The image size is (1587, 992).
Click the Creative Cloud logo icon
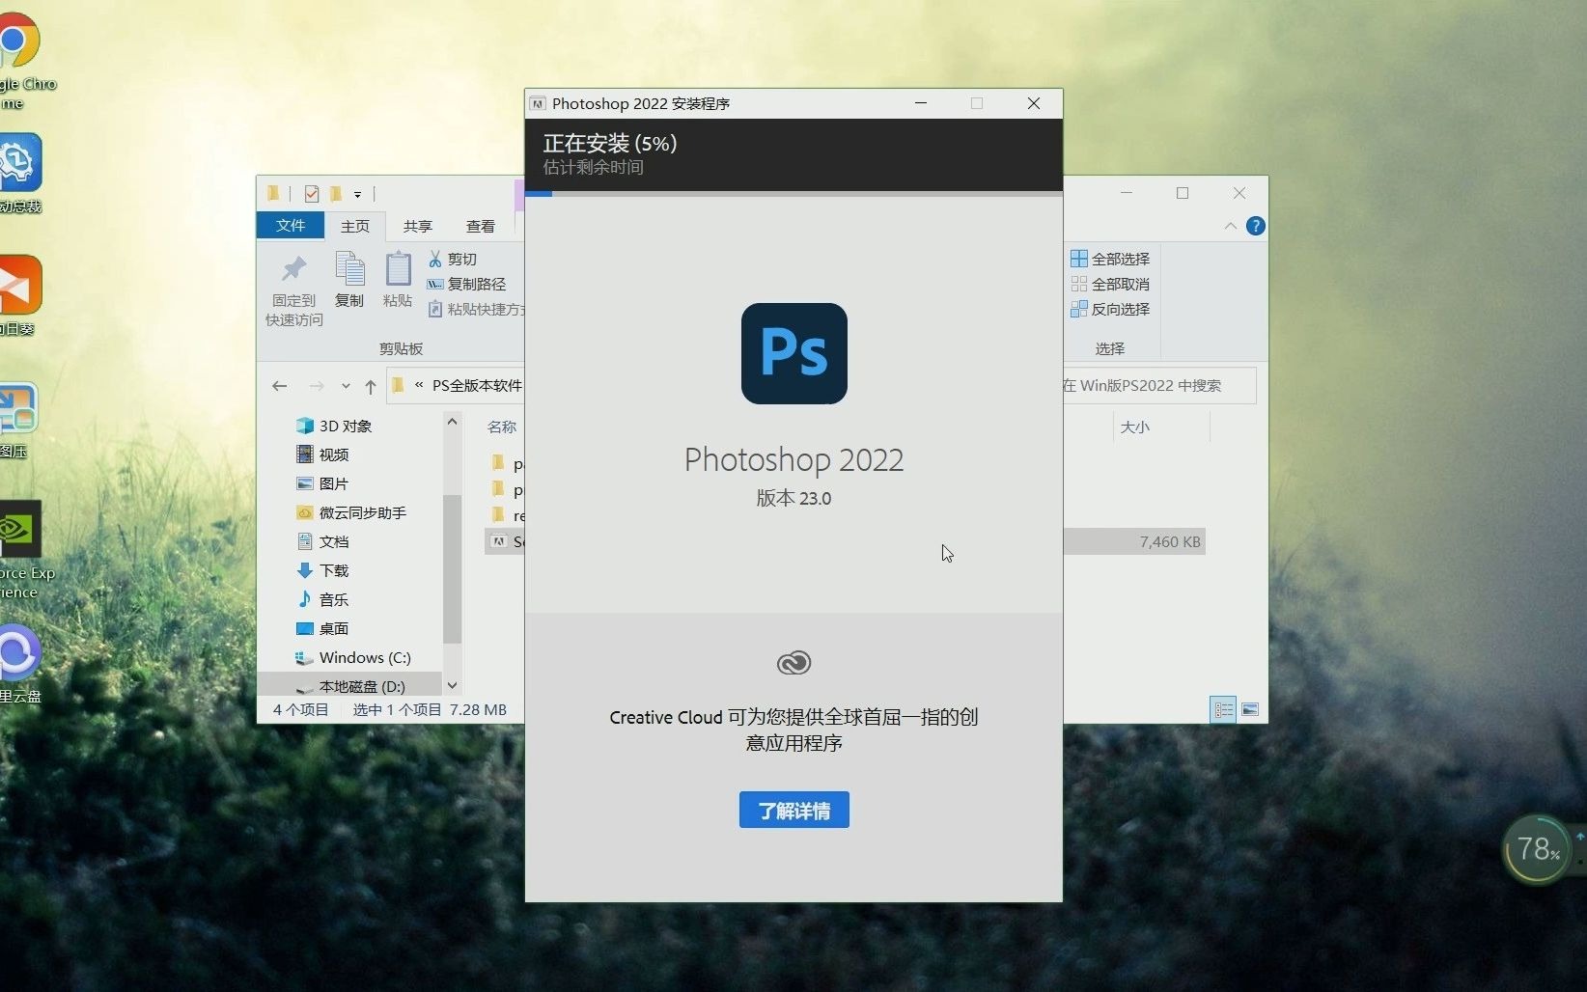click(793, 663)
